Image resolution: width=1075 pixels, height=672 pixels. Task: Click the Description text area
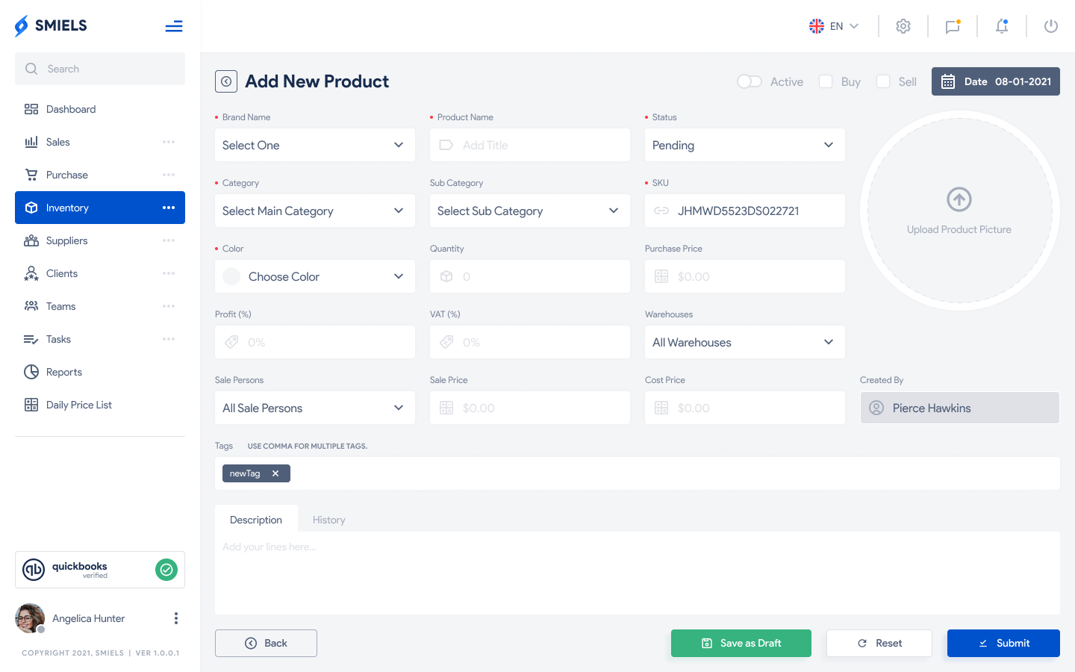(638, 573)
